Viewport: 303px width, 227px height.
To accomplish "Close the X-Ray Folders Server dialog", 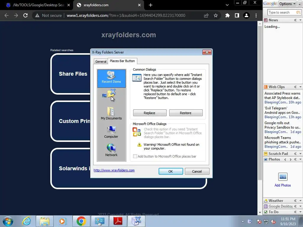I will point(207,52).
